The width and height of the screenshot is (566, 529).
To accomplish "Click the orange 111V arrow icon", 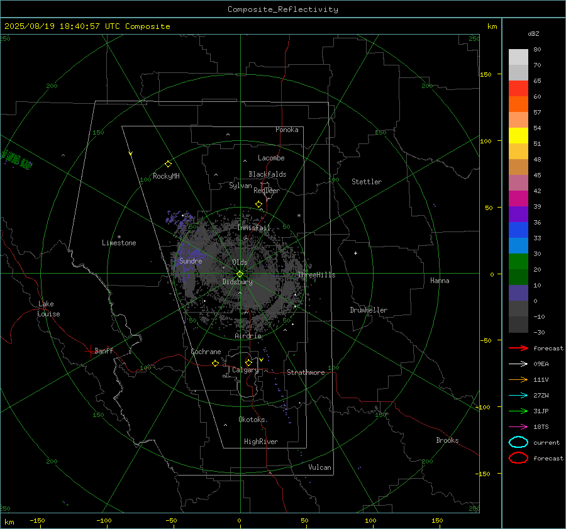I will pos(518,379).
